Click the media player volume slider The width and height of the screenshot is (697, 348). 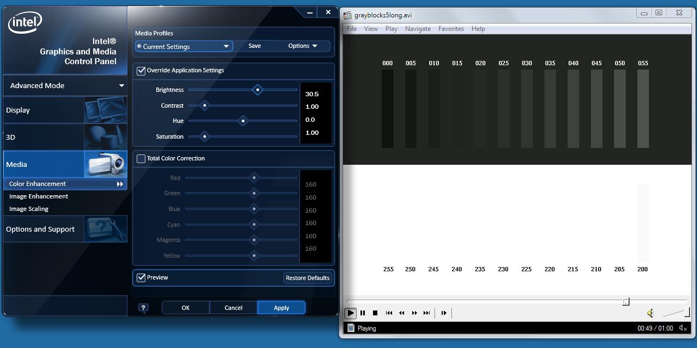click(x=677, y=313)
